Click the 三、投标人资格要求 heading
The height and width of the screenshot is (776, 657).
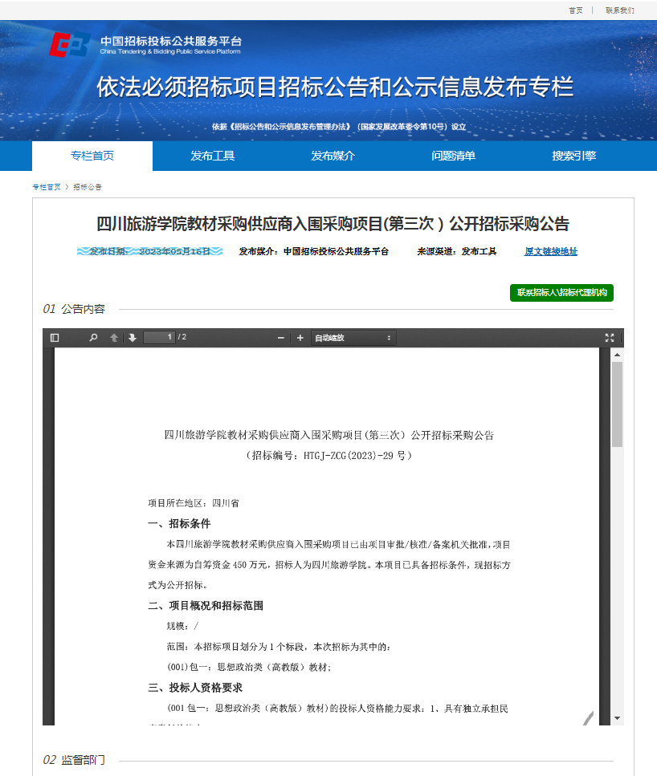[x=195, y=688]
